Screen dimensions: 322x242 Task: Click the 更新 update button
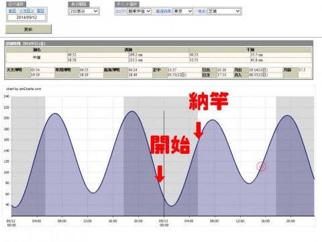tap(28, 30)
